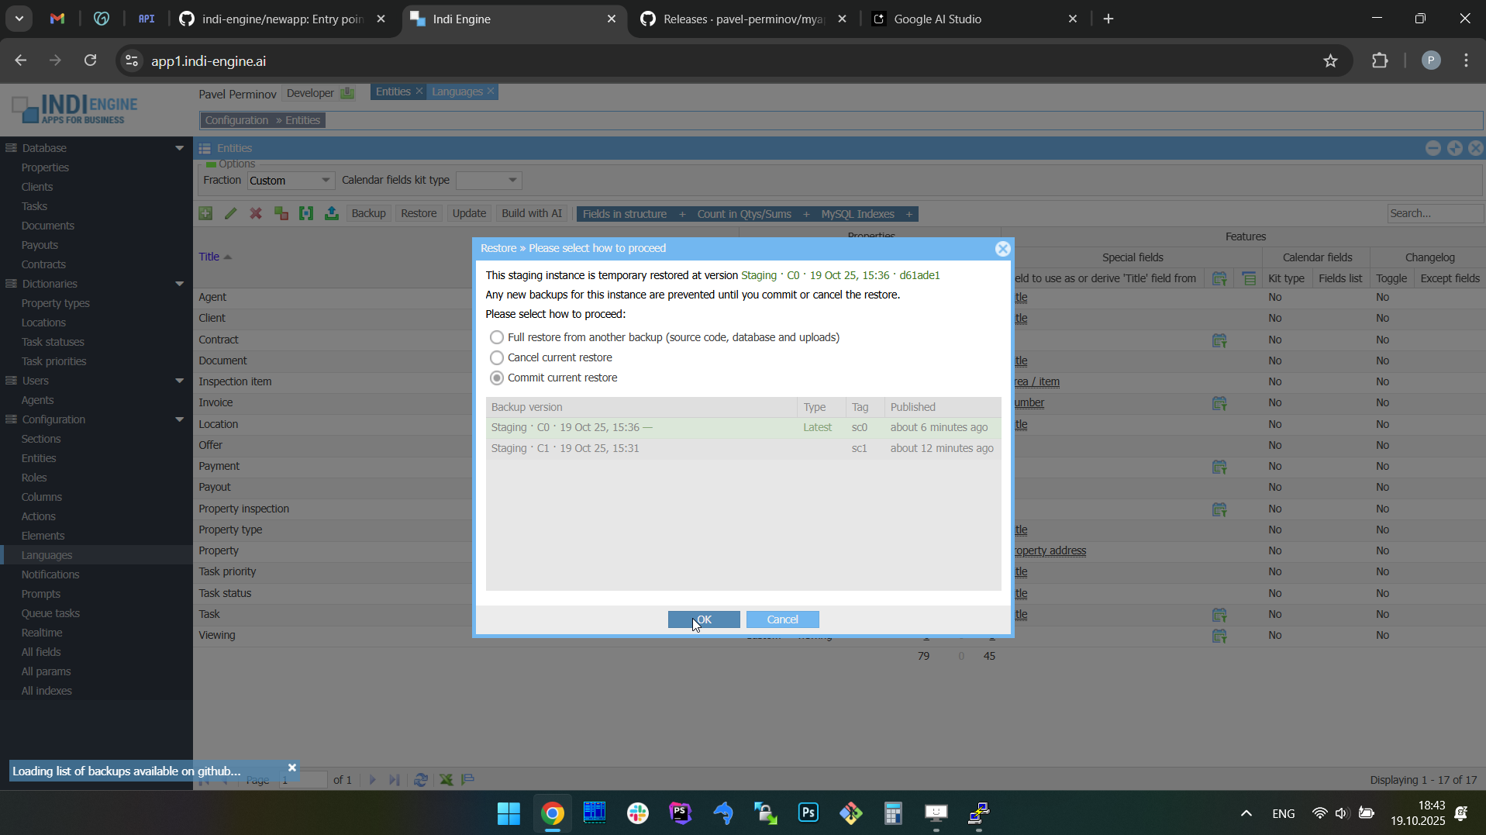
Task: Click the refresh icon in paging bar
Action: pos(421,780)
